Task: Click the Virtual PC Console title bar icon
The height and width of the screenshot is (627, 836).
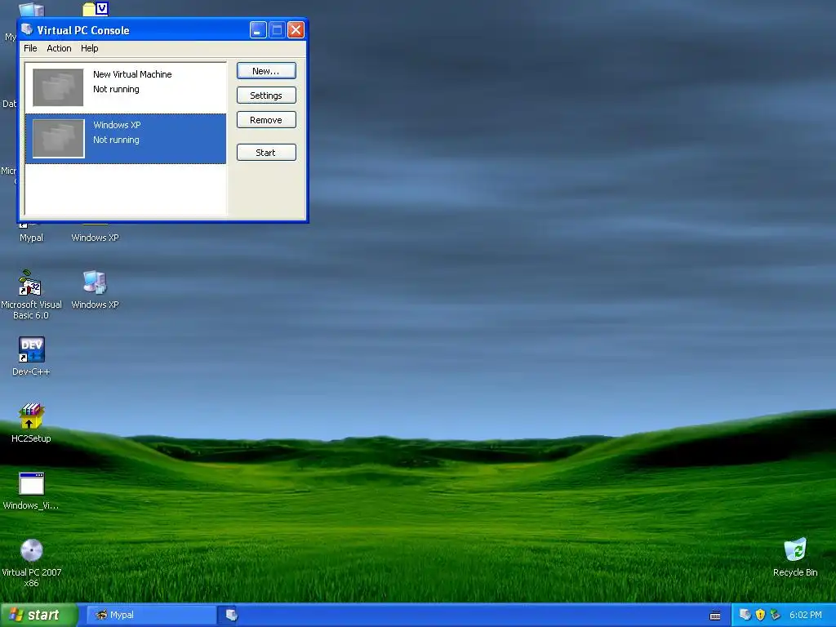Action: (27, 29)
